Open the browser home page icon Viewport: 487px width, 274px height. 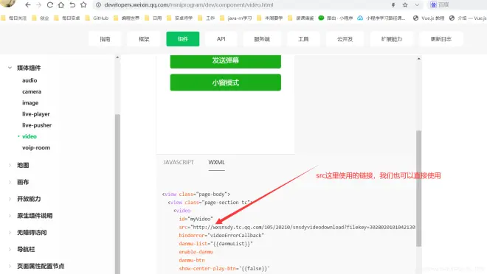point(61,5)
